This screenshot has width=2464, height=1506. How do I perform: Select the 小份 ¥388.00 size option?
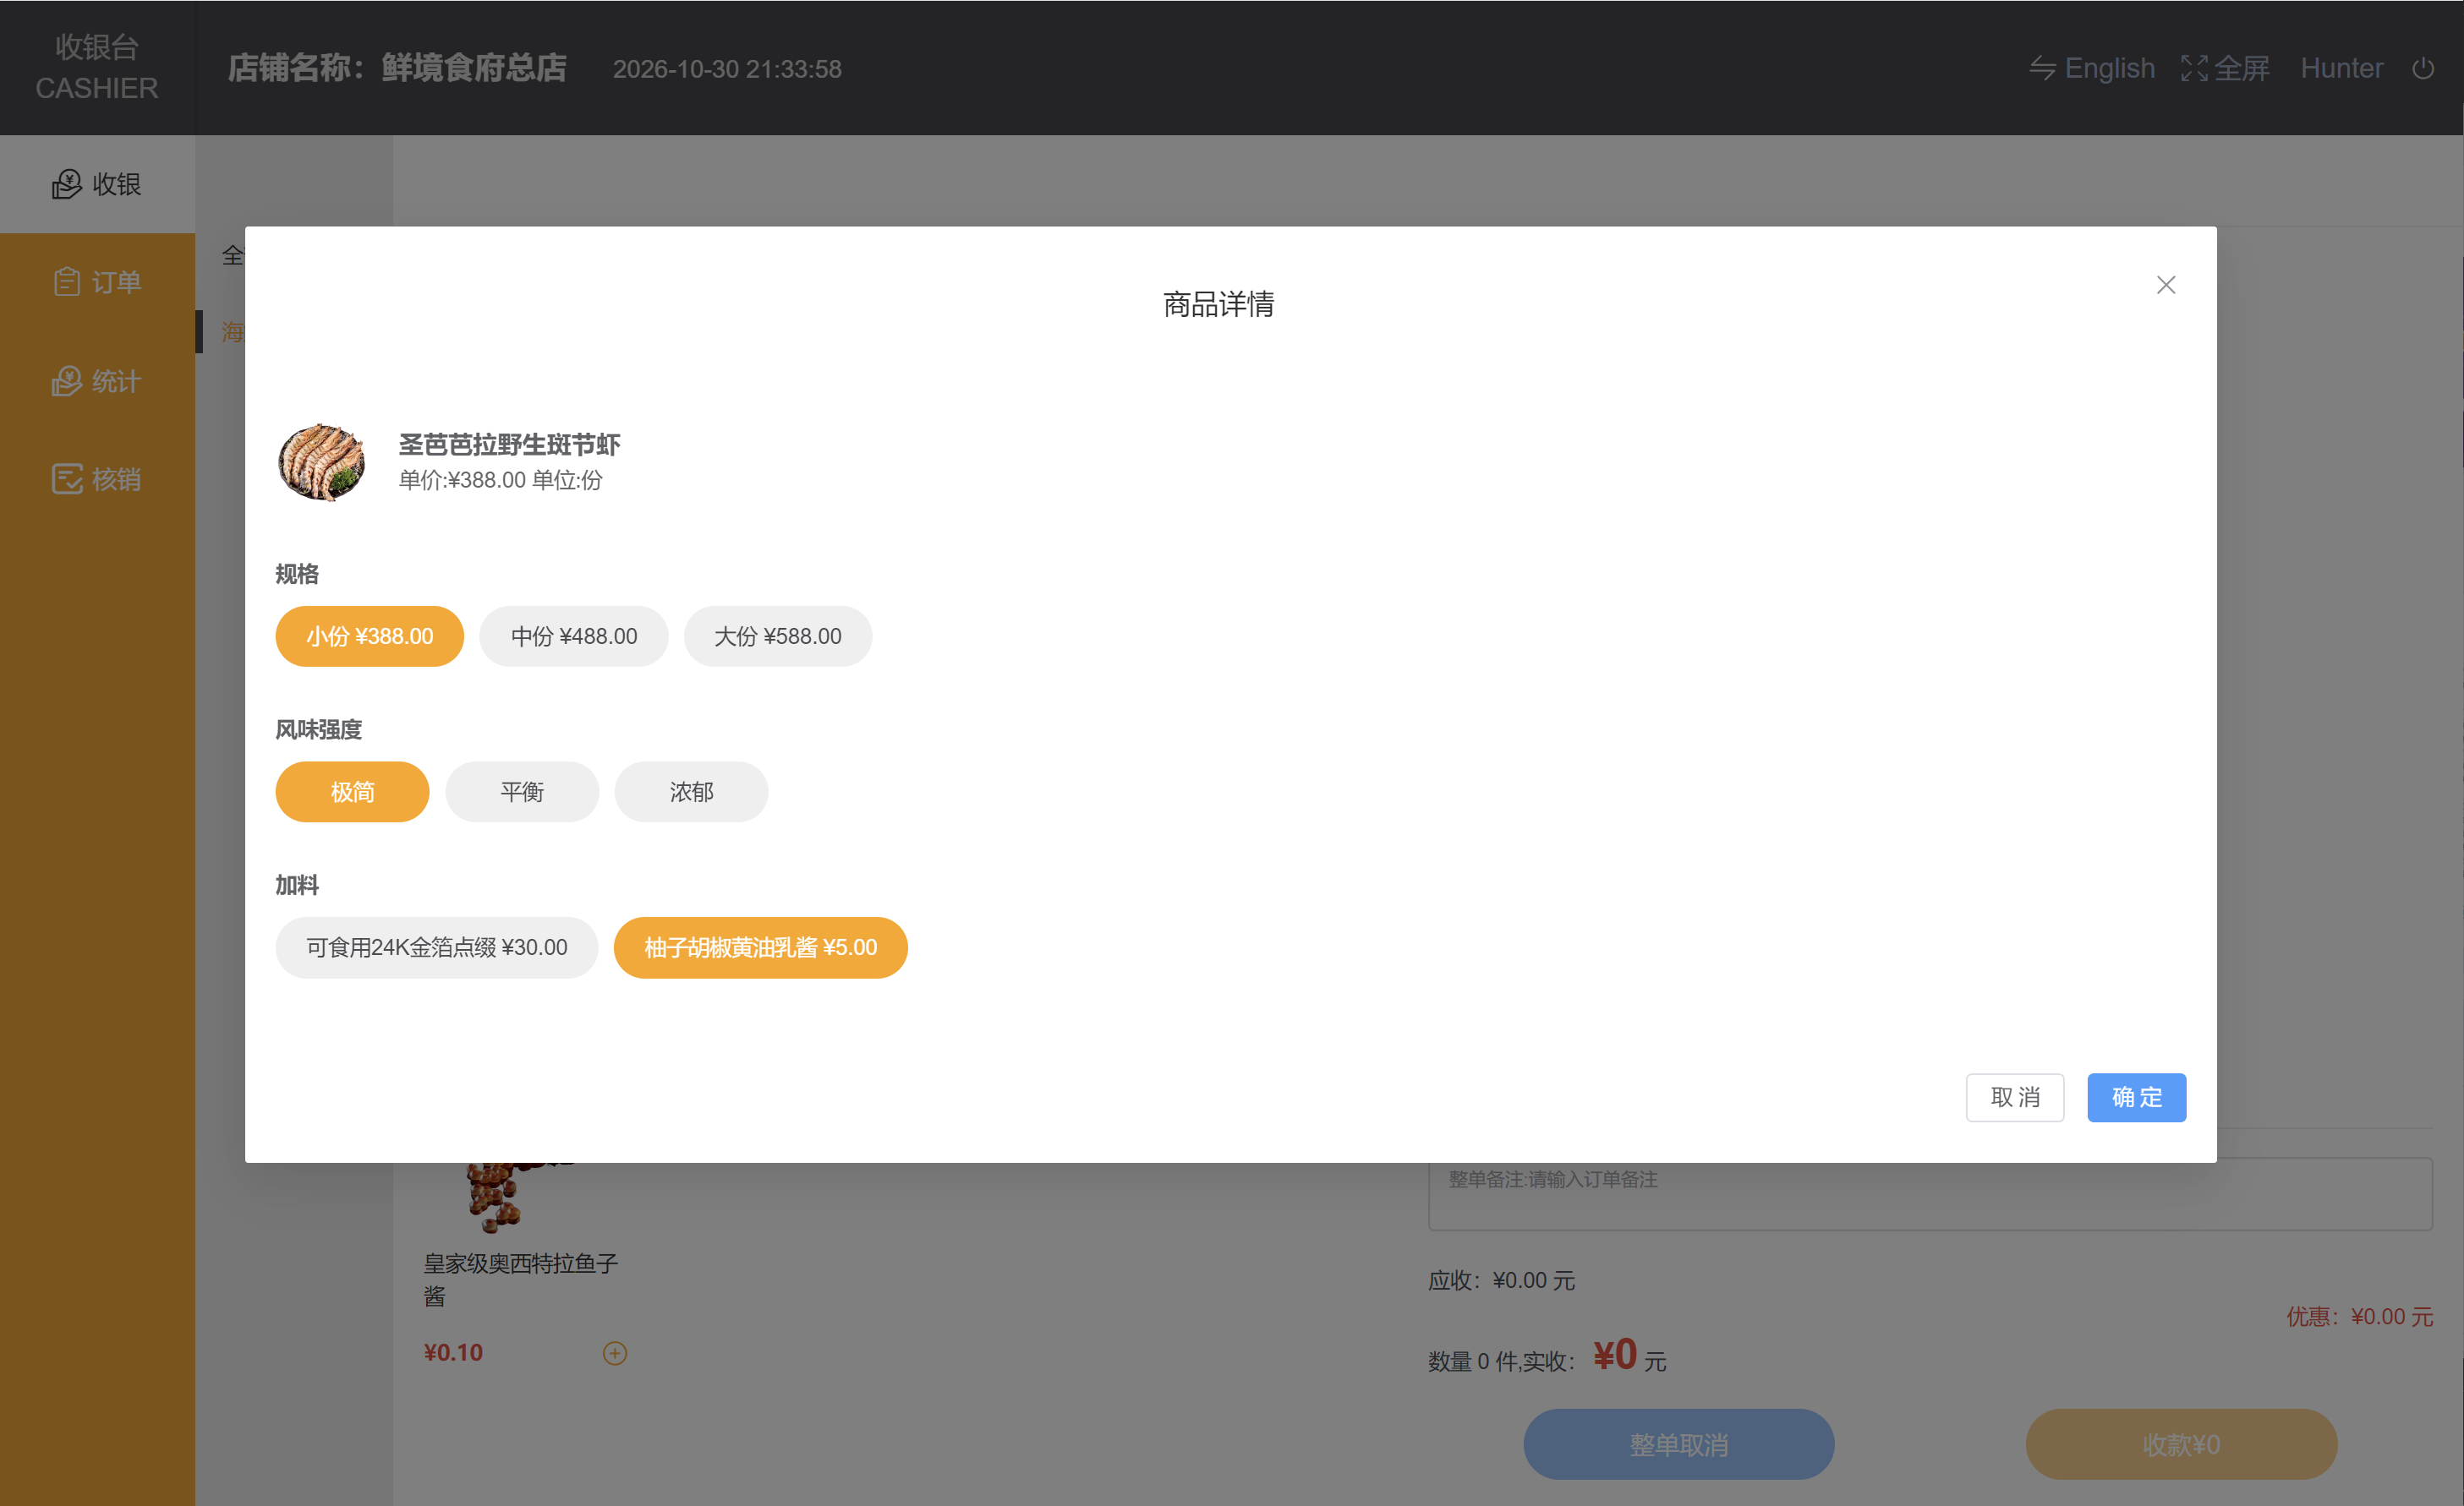[369, 636]
